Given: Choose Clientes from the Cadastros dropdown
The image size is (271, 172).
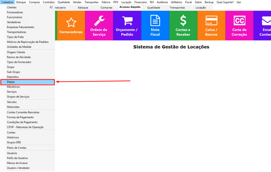Looking at the screenshot, I should 12,7.
